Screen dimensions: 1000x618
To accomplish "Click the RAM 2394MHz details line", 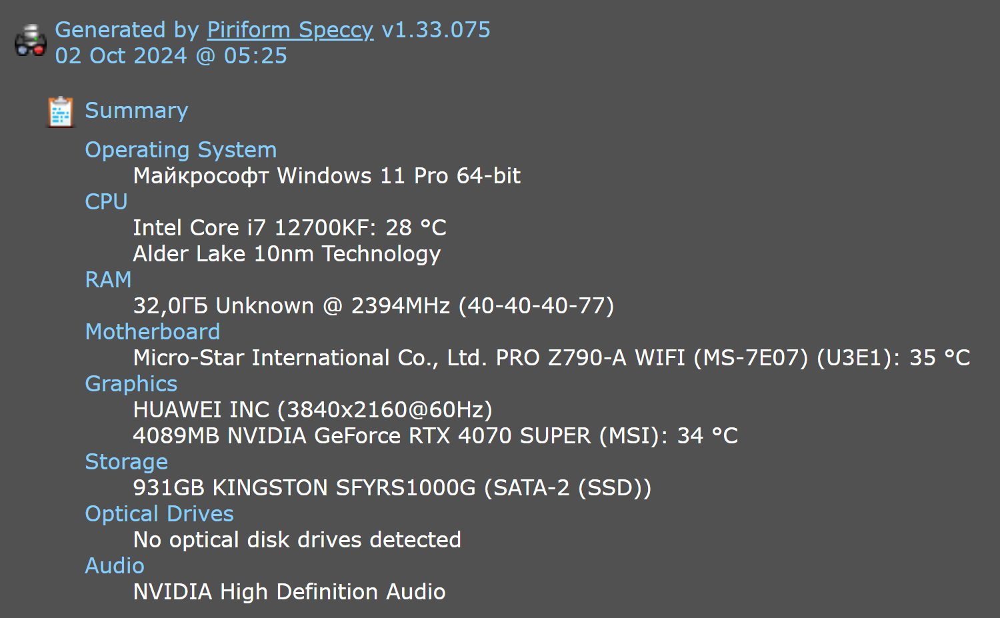I will click(373, 306).
